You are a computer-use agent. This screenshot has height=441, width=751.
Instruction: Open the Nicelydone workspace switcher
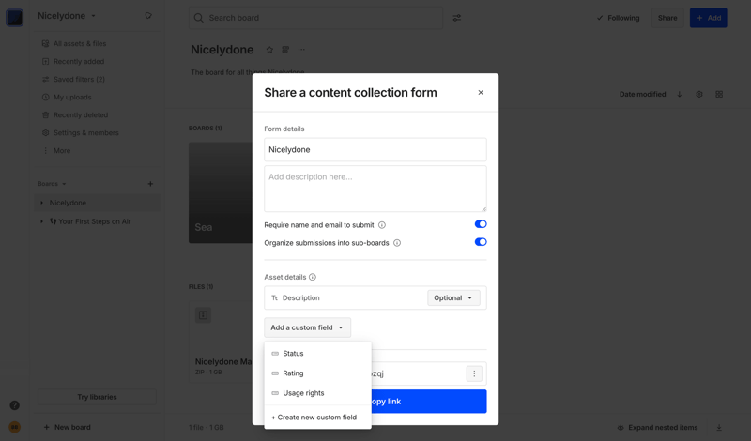tap(67, 16)
